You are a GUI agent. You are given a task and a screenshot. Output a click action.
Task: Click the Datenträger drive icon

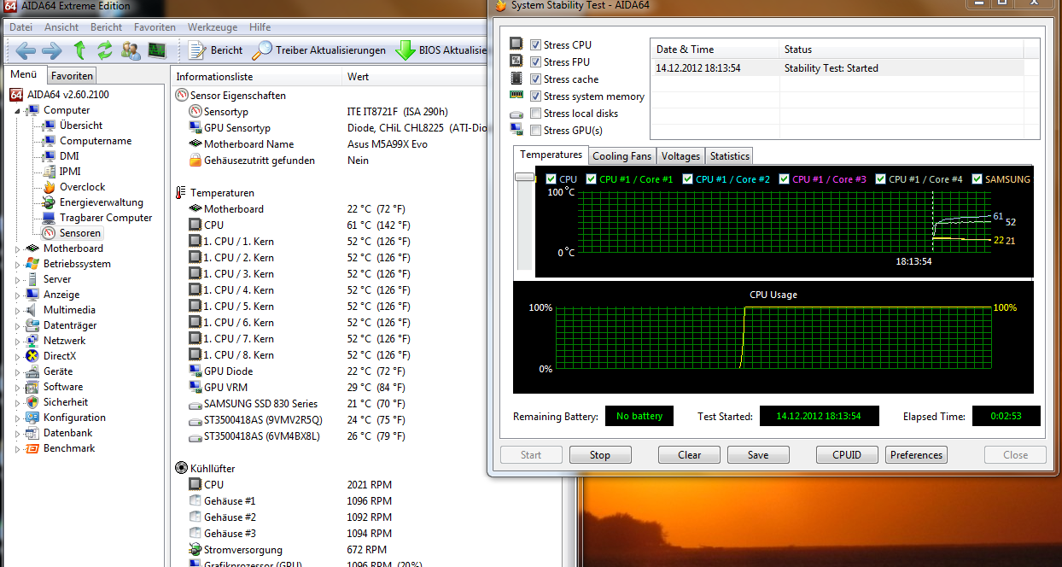click(33, 325)
